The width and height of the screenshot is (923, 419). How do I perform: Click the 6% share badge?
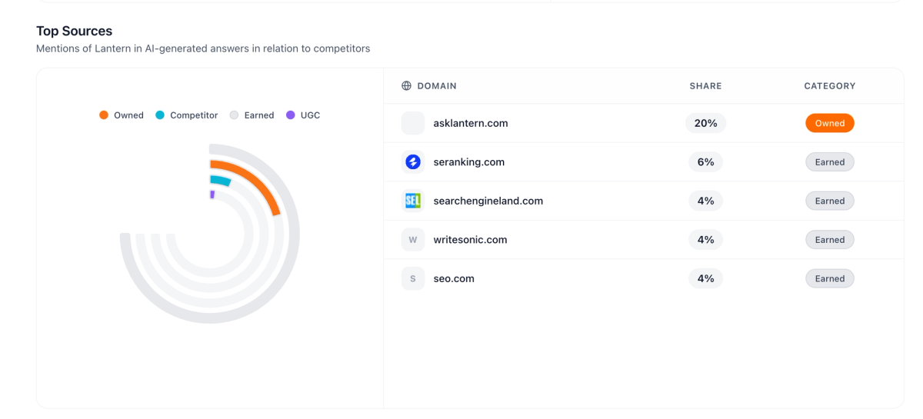pos(706,162)
